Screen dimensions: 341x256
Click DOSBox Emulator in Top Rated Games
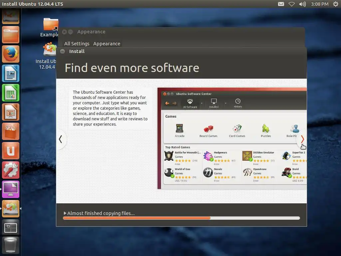click(x=258, y=158)
